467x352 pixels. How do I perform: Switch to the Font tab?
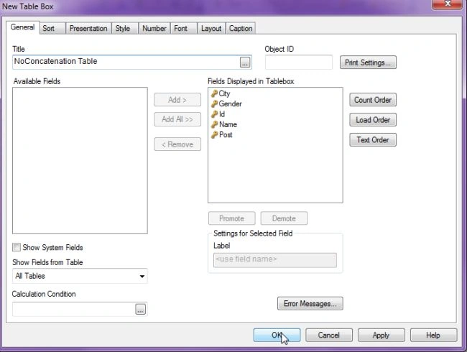tap(183, 29)
